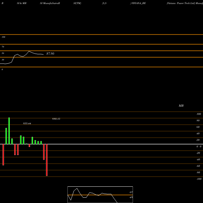Click the MR axis label 80
This screenshot has width=203, height=203.
click(x=198, y=121)
